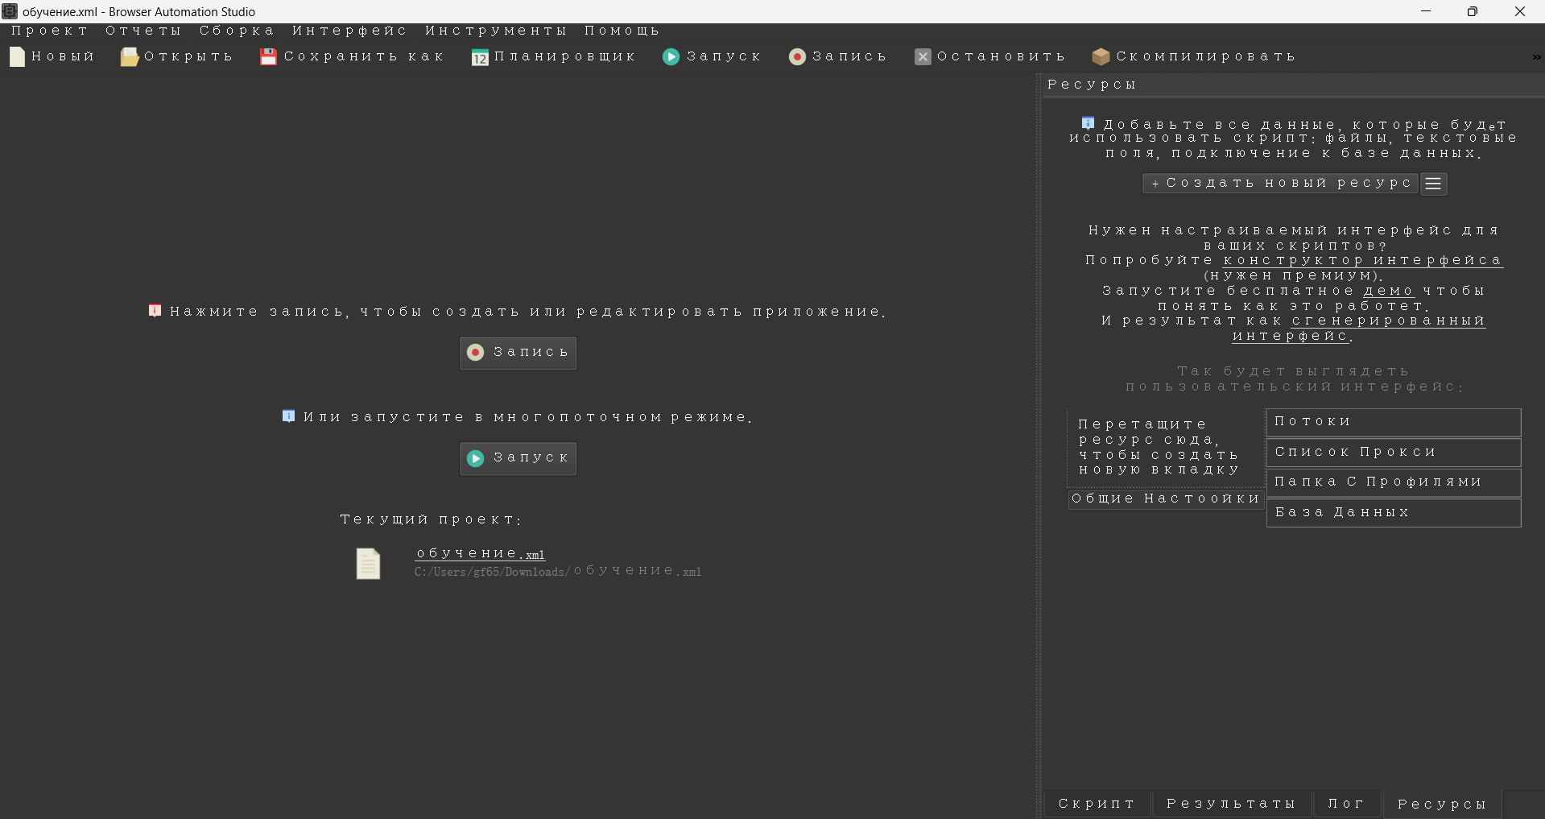Click the Общие Настройки preview tab
The height and width of the screenshot is (819, 1545).
pyautogui.click(x=1165, y=499)
